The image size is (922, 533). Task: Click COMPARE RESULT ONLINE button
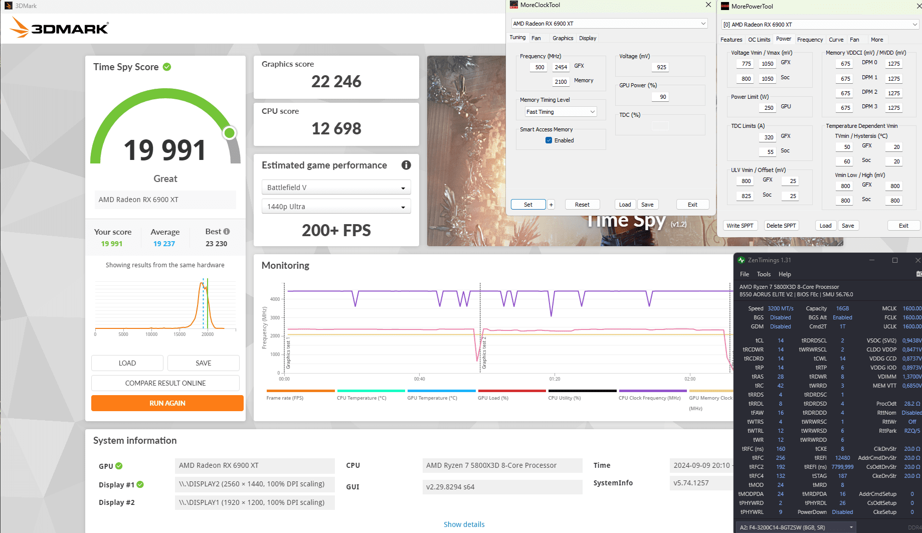165,383
